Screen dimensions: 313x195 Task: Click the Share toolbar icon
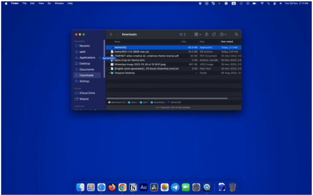pyautogui.click(x=207, y=34)
